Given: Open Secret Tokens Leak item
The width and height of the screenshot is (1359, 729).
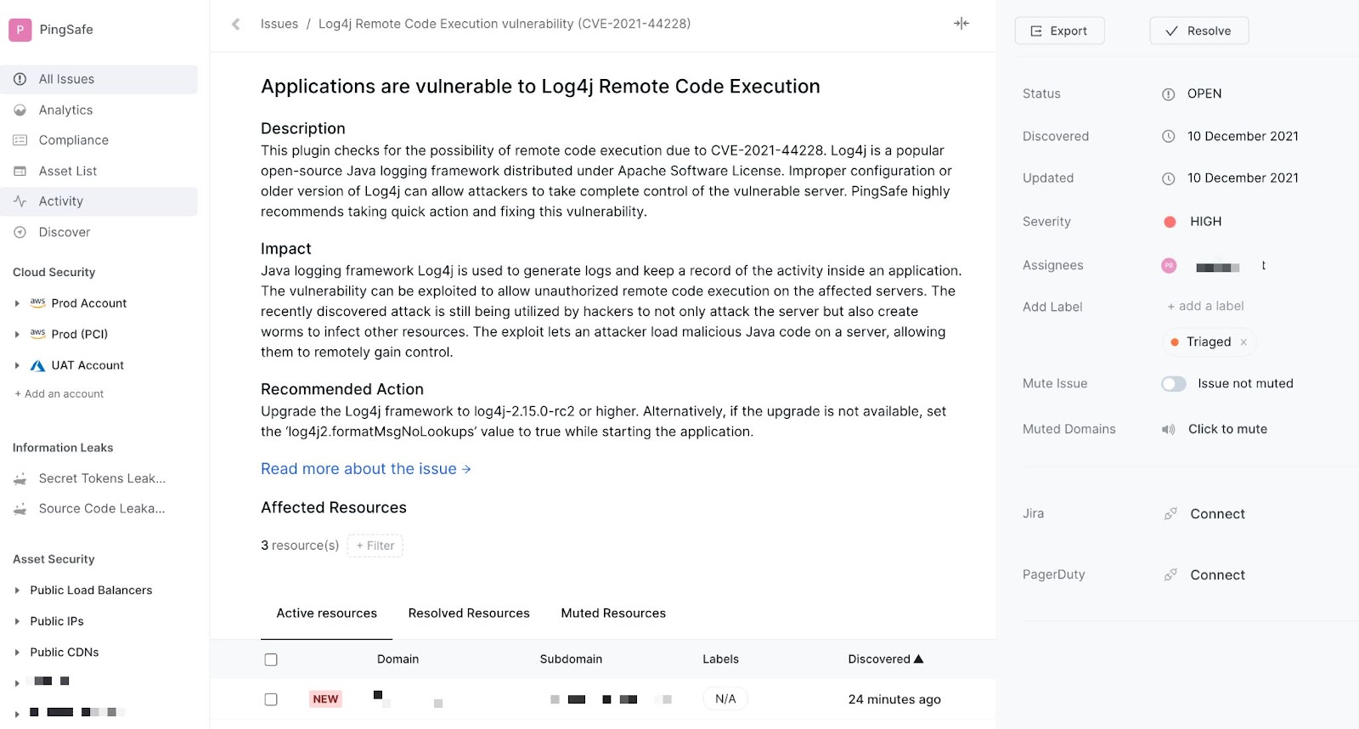Looking at the screenshot, I should (x=102, y=478).
